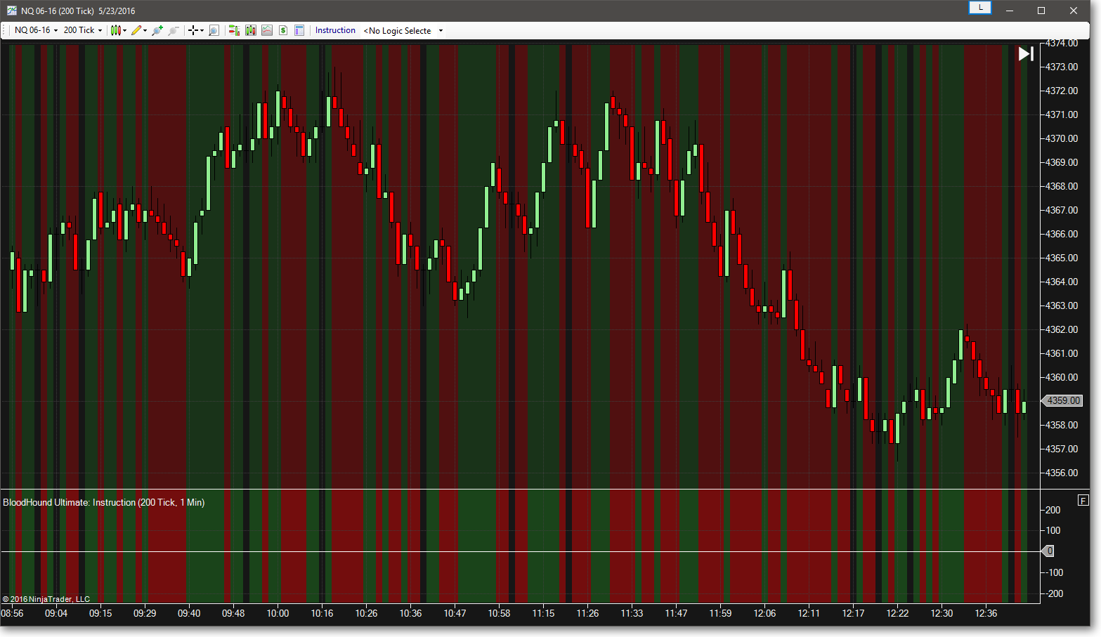This screenshot has width=1101, height=637.
Task: Click the 10:00 time axis label
Action: point(278,613)
